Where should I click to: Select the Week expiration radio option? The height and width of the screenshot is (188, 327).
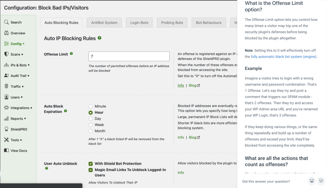click(91, 125)
